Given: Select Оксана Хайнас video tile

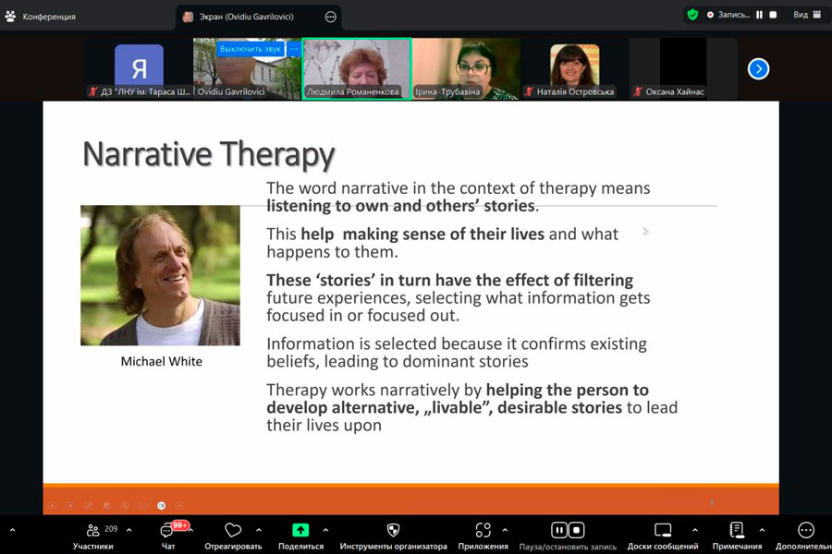Looking at the screenshot, I should pos(683,68).
